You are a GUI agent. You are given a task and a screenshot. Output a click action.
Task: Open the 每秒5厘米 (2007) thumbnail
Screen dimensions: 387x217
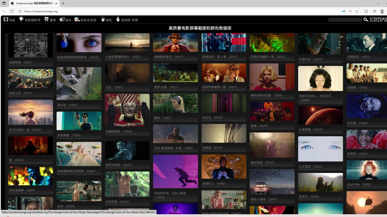coord(272,182)
